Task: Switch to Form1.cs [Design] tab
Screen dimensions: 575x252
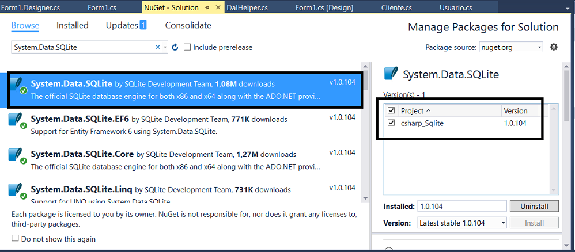Action: tap(324, 7)
